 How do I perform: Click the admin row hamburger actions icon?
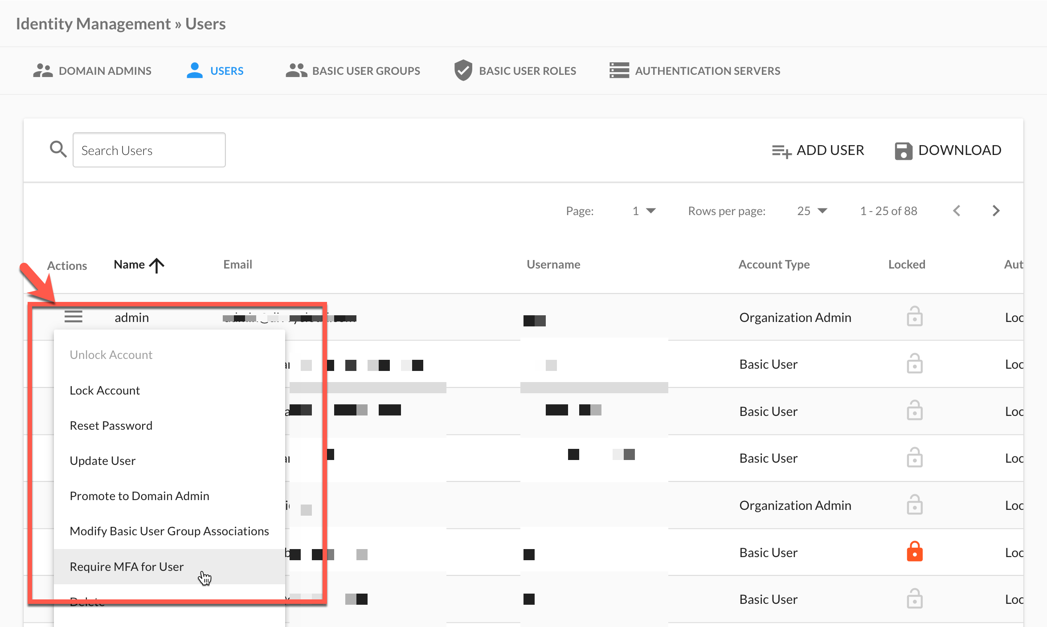coord(74,317)
